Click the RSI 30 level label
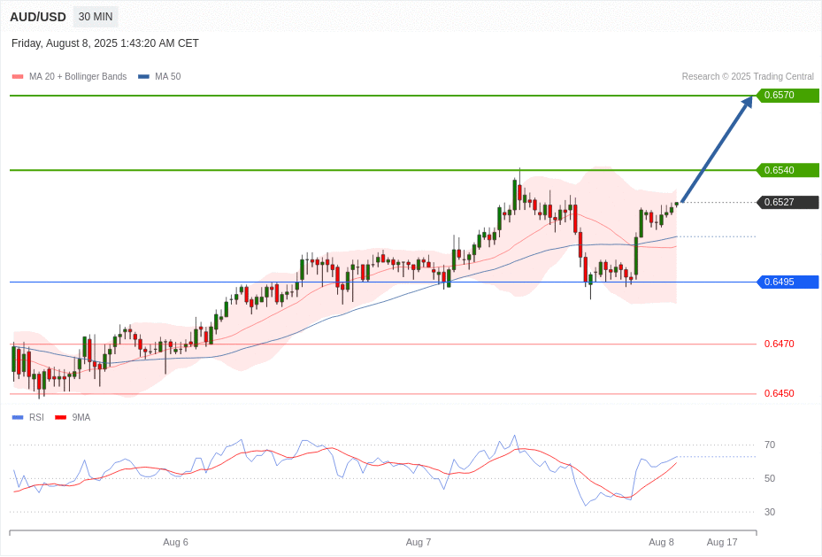Screen dimensions: 822x557 (770, 512)
